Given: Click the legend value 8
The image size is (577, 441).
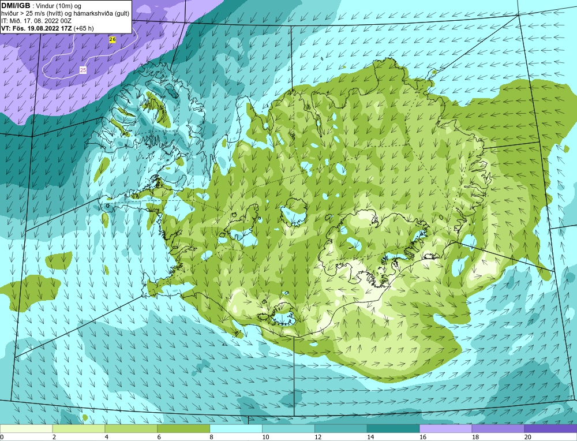Looking at the screenshot, I should (212, 437).
